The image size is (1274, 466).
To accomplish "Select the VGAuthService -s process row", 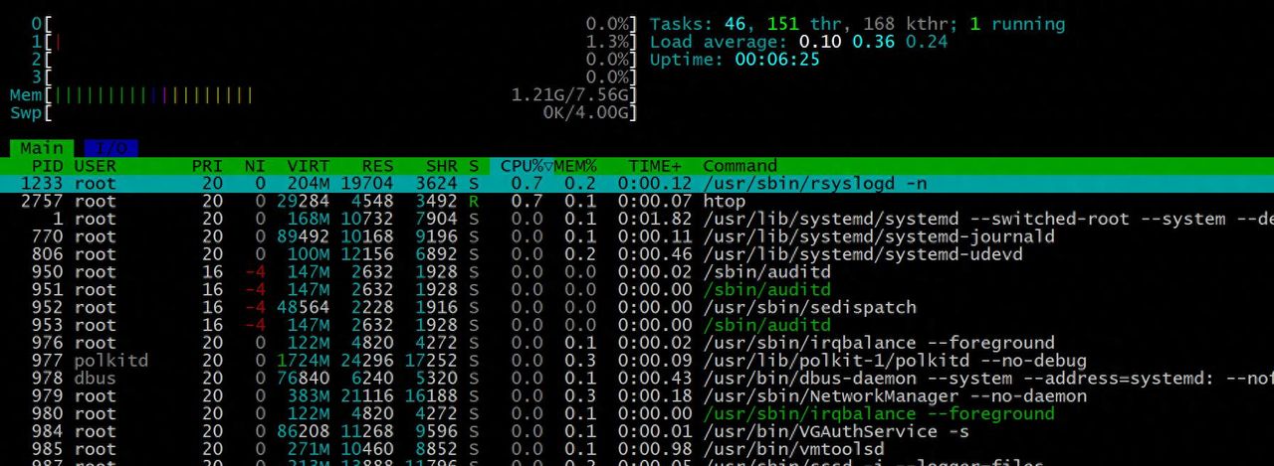I will point(637,431).
